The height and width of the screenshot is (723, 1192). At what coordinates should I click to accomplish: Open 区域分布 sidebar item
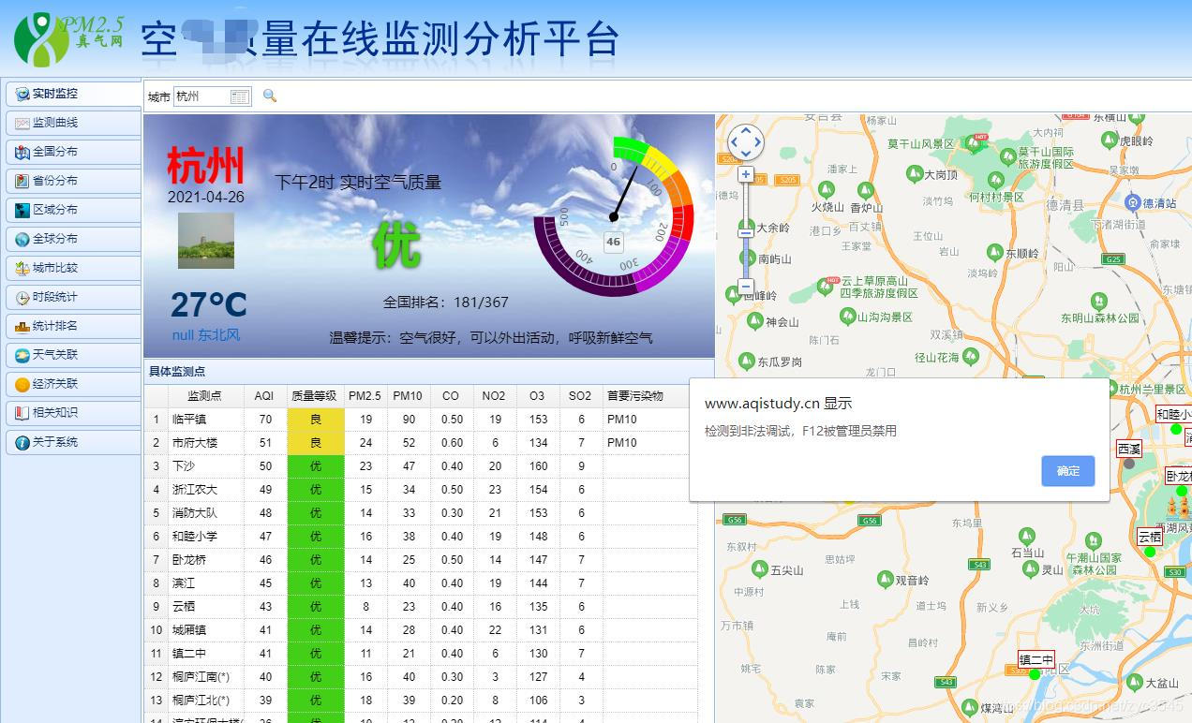click(x=73, y=210)
